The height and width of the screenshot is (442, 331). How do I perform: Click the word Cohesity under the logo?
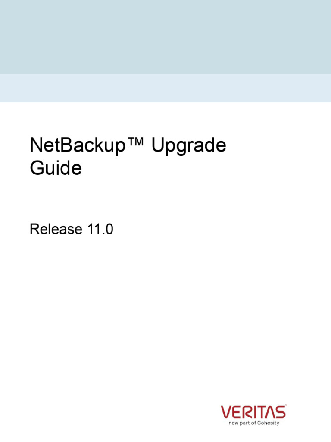click(269, 423)
